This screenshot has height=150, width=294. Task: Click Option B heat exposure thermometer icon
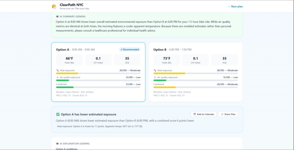click(x=155, y=70)
